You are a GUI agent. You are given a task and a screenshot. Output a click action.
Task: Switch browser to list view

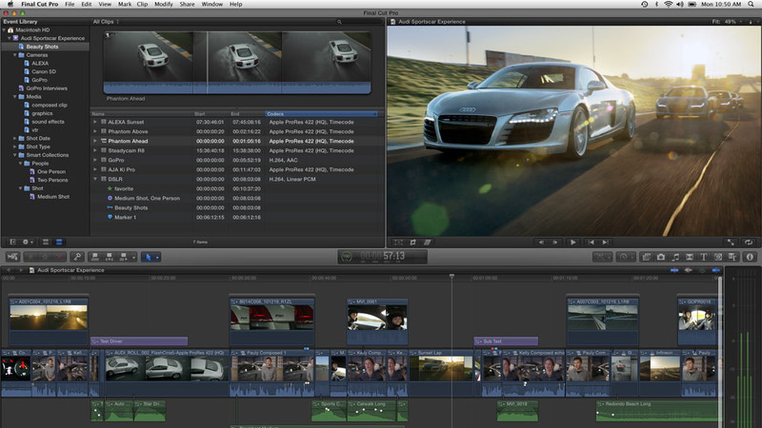point(58,242)
